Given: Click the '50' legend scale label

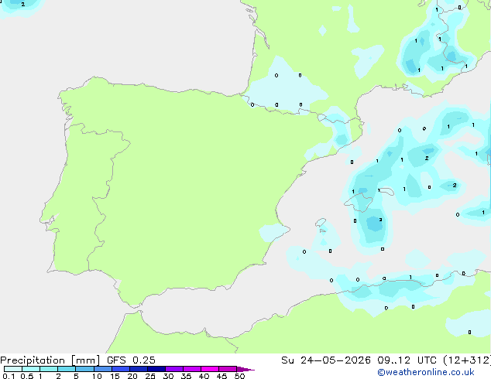Looking at the screenshot, I should tap(239, 376).
